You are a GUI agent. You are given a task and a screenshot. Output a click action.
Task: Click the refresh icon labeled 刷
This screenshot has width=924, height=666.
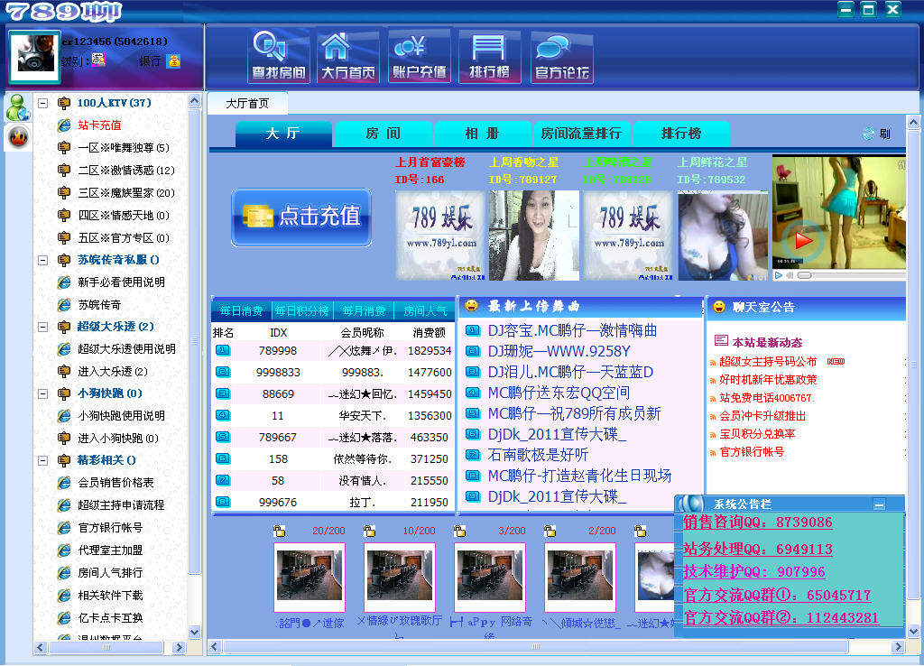[876, 134]
